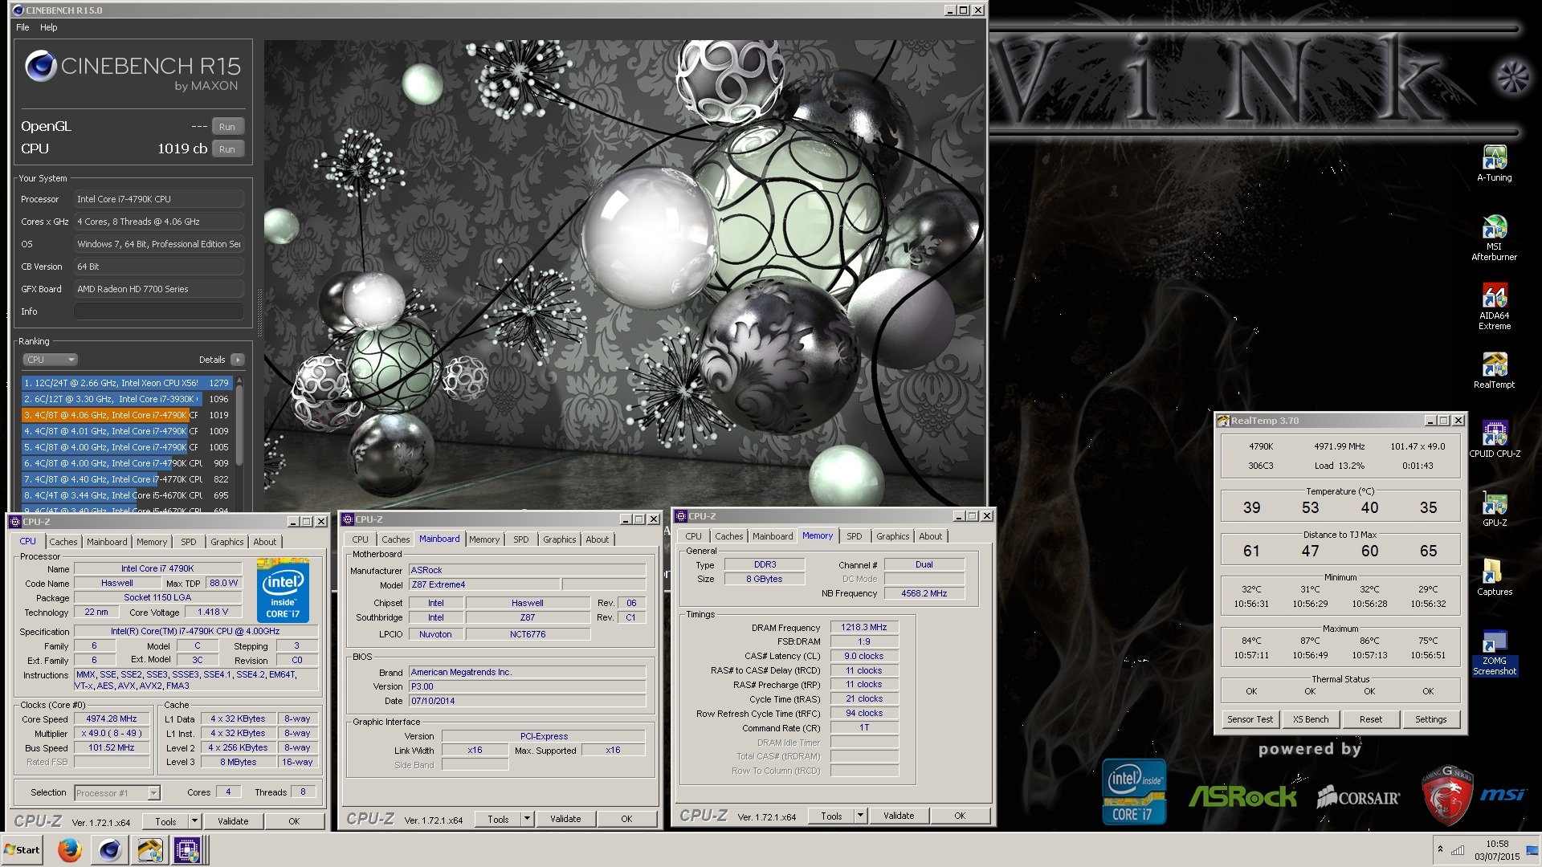Click CPU-Z Memory window title icon
Screen dimensions: 1542x867
[x=681, y=516]
